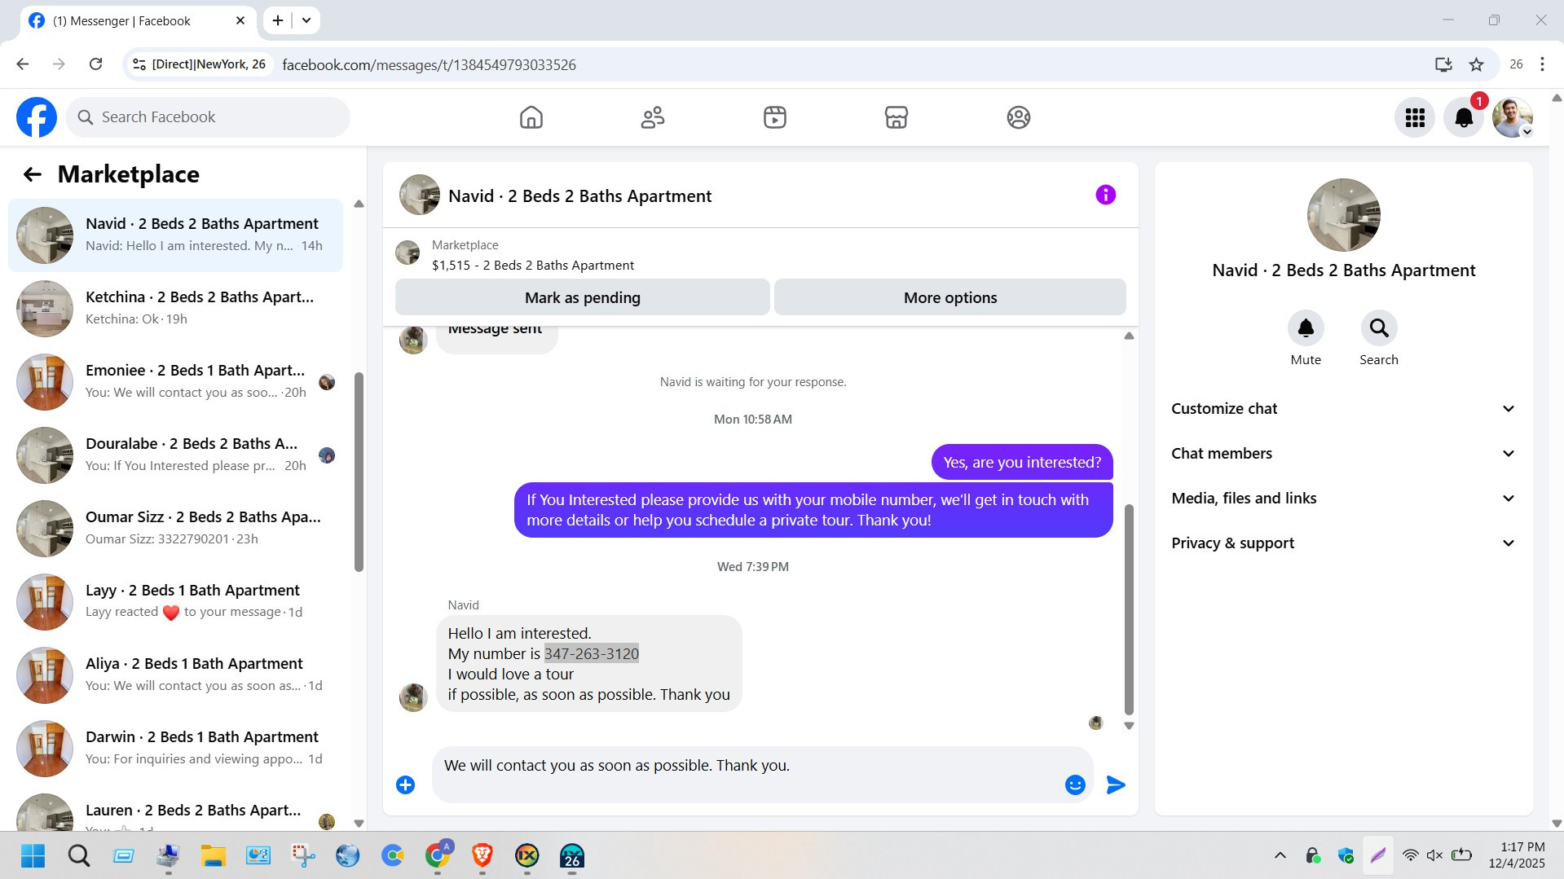Open browser three-dot menu

(x=1542, y=64)
